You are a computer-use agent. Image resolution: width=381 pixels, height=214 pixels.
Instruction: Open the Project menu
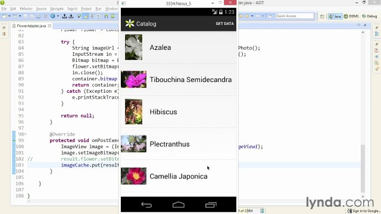[x=86, y=9]
